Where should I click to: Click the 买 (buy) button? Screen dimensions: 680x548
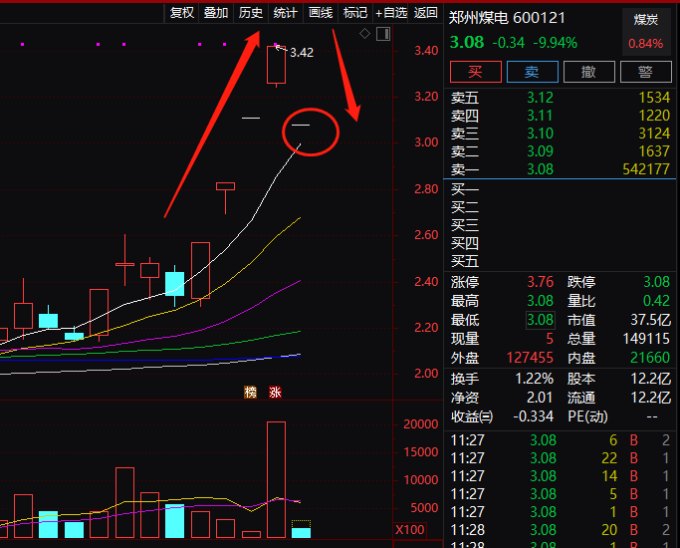pos(475,72)
